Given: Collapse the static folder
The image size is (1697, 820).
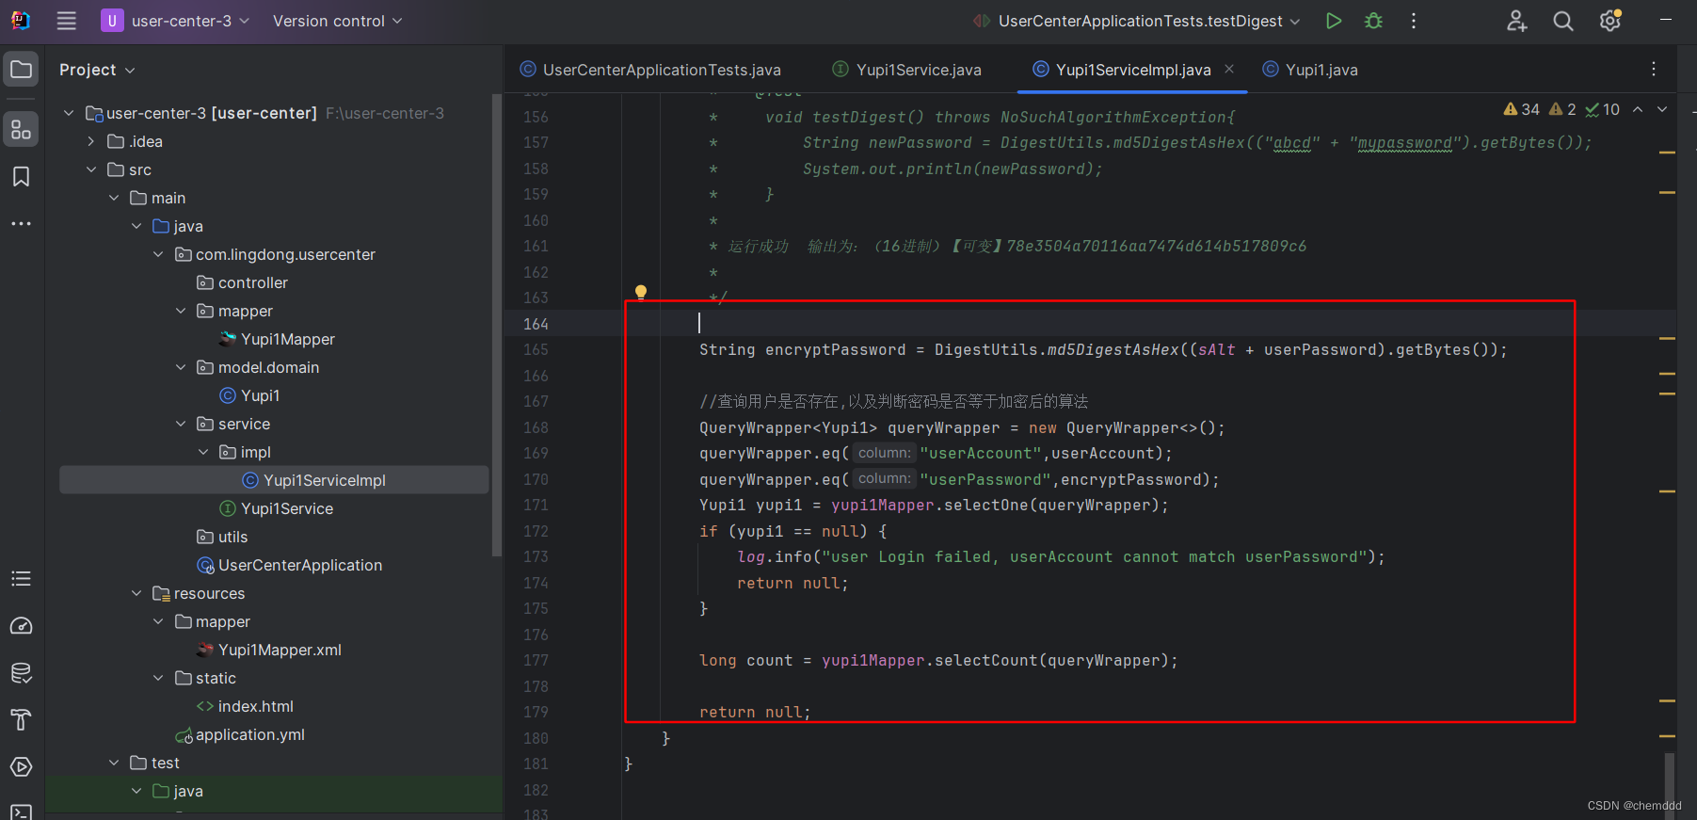Looking at the screenshot, I should (158, 678).
